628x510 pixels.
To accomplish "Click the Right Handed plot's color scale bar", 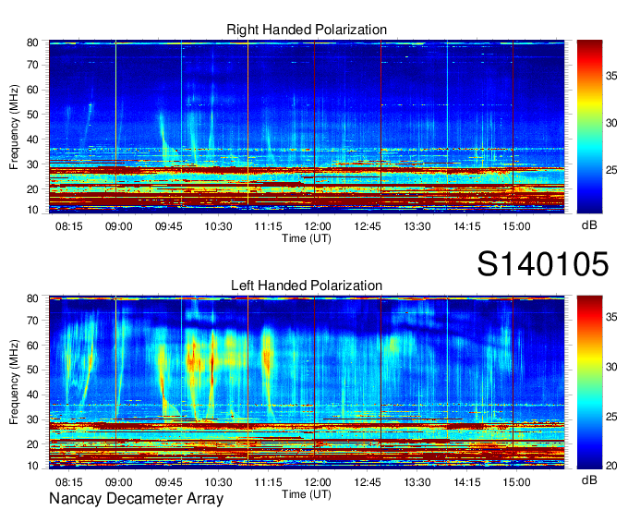I will 589,127.
